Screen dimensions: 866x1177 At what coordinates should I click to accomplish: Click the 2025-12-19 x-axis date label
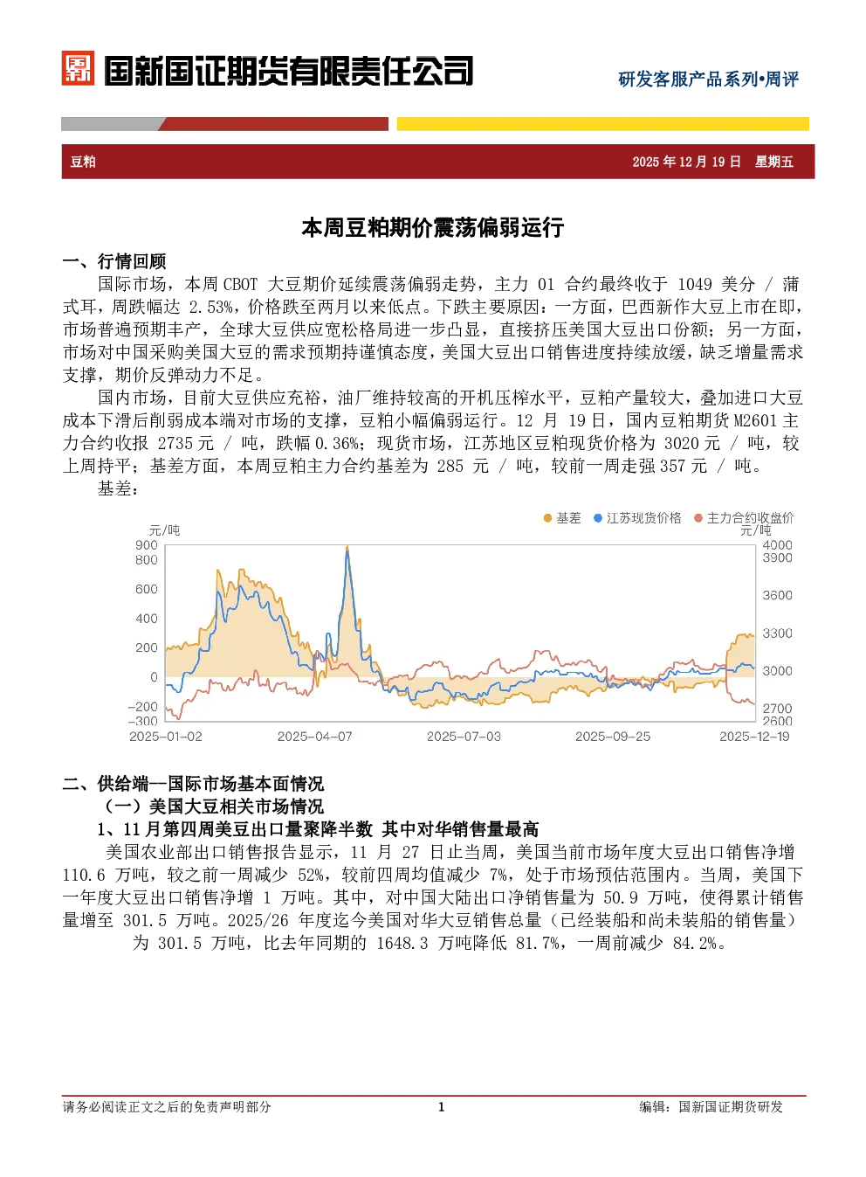click(754, 737)
